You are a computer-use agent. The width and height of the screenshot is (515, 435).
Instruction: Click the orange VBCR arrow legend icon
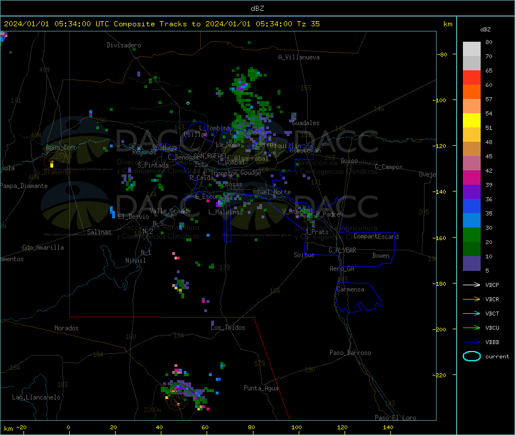472,299
